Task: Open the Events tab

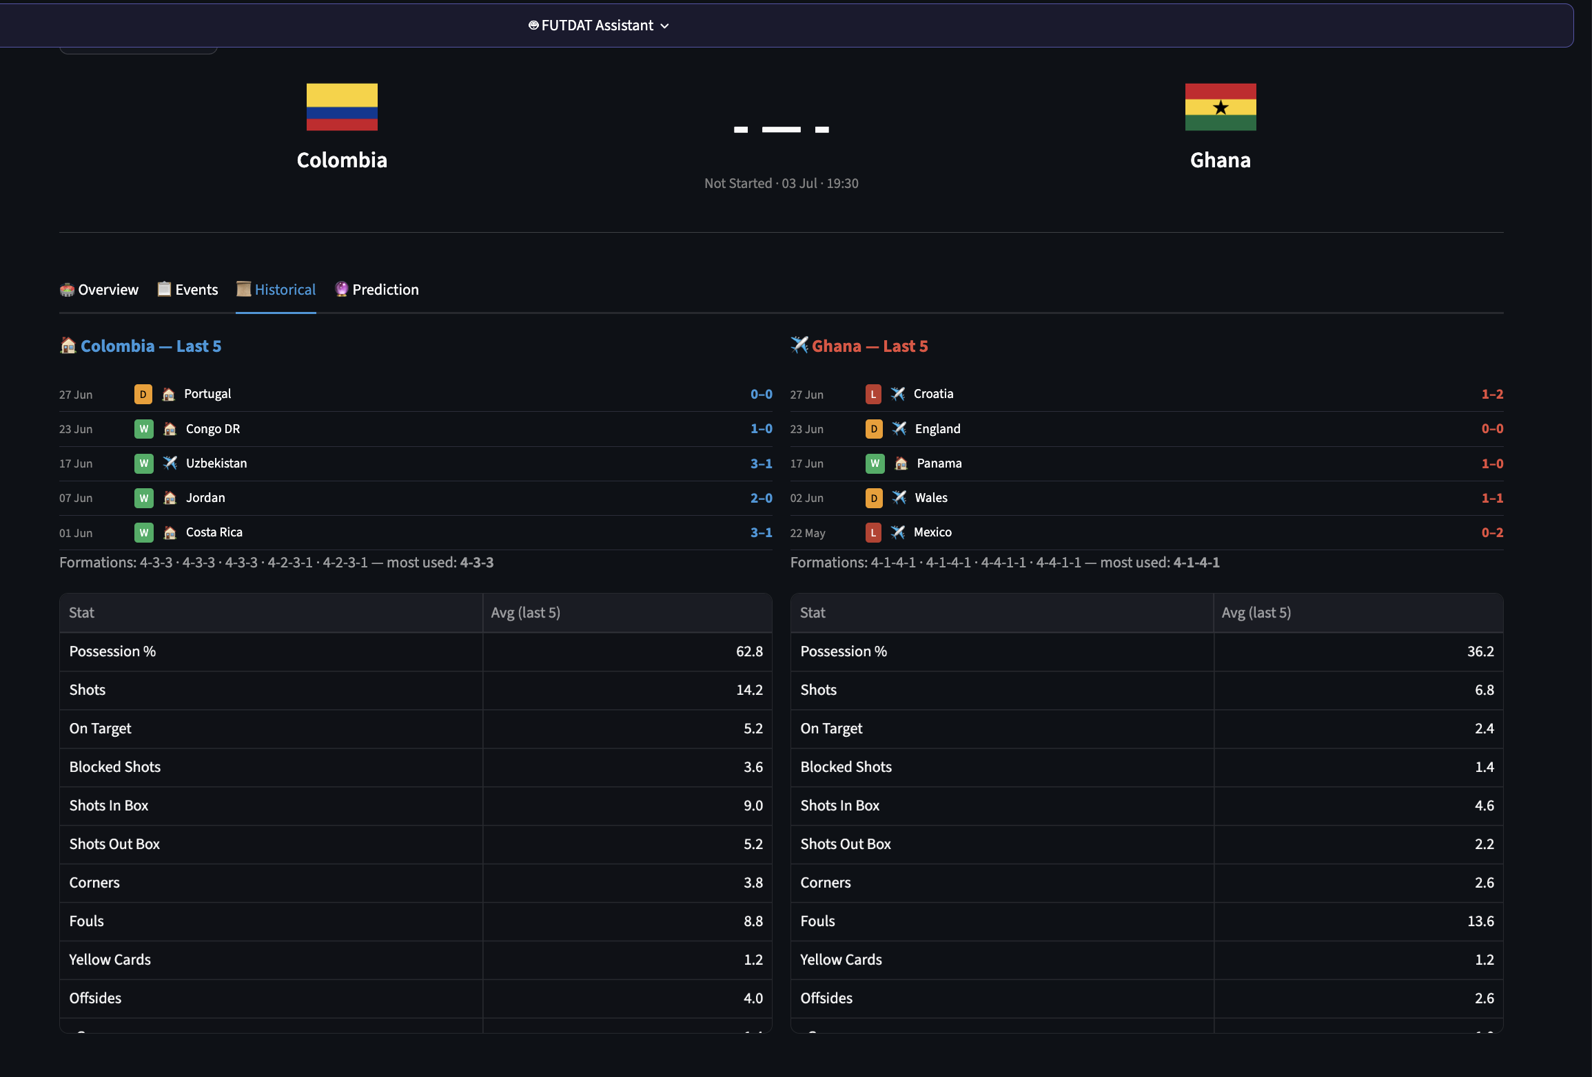Action: tap(187, 290)
